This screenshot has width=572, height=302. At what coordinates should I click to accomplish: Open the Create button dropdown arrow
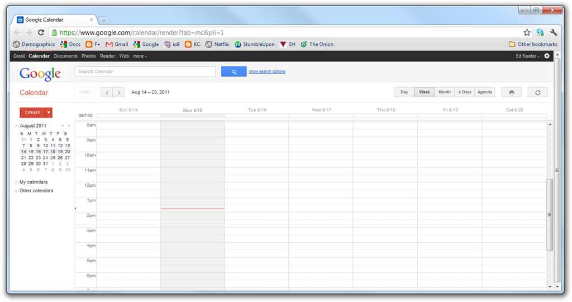tap(49, 112)
